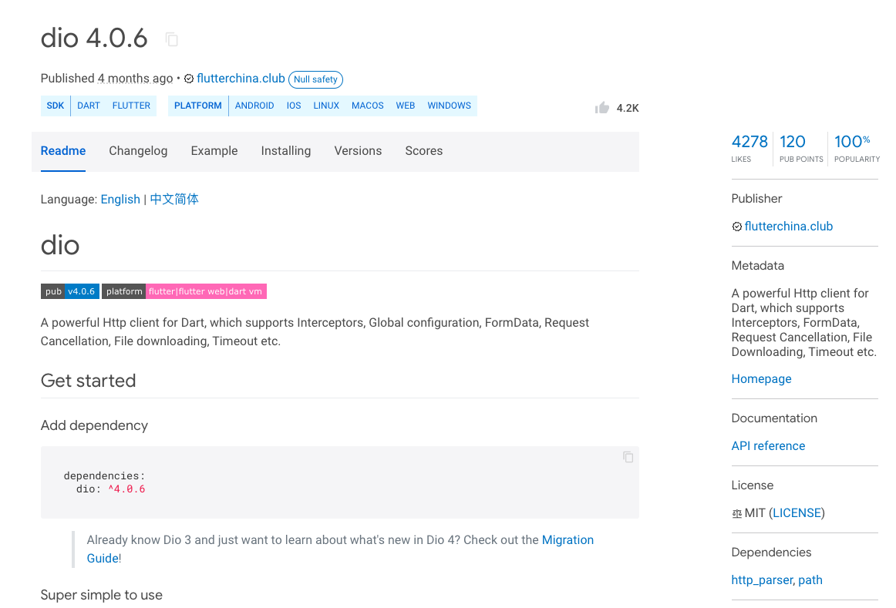896x608 pixels.
Task: View the MIT LICENSE file
Action: 797,513
